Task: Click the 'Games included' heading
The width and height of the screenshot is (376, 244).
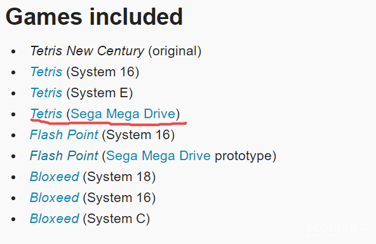Action: click(x=94, y=17)
